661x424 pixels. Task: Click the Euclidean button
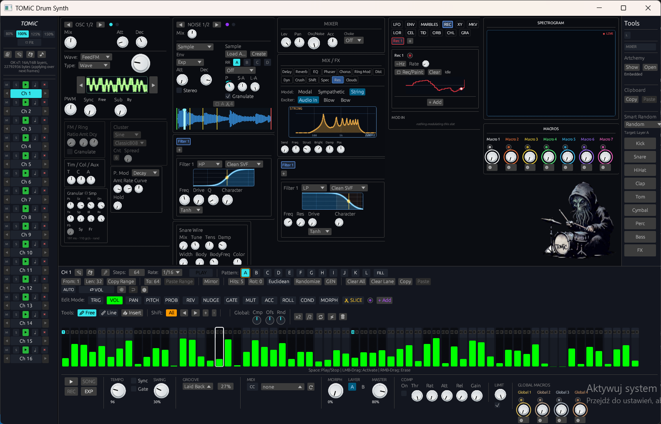[x=279, y=281]
